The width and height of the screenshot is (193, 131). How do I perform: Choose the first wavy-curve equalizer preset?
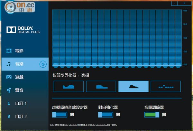[69, 87]
